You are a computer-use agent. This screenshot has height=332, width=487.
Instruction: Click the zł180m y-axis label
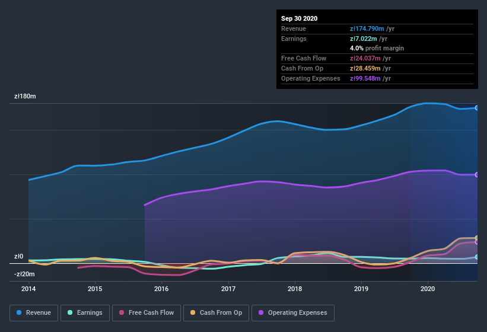[x=25, y=96]
